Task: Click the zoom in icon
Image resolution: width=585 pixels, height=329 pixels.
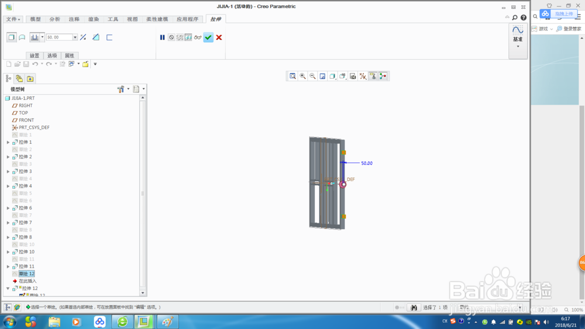Action: pos(303,76)
